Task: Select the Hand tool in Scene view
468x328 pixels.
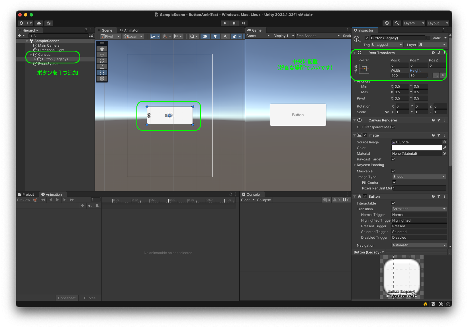Action: (102, 48)
